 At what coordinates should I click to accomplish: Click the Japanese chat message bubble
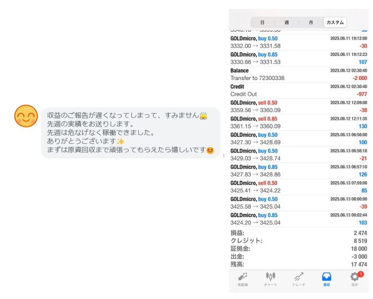[x=130, y=133]
